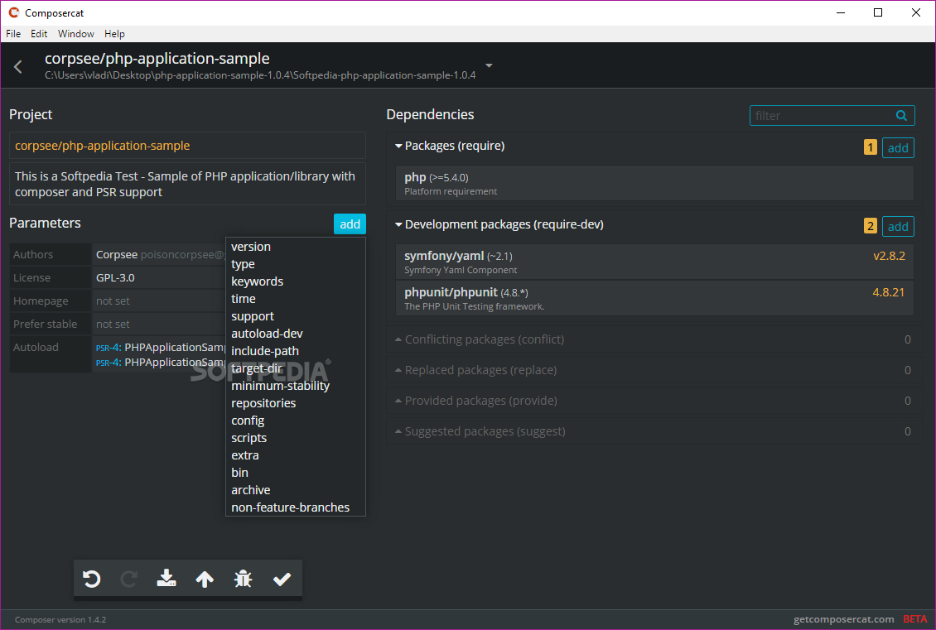936x630 pixels.
Task: Click the search magnifier icon in filter
Action: pos(901,116)
